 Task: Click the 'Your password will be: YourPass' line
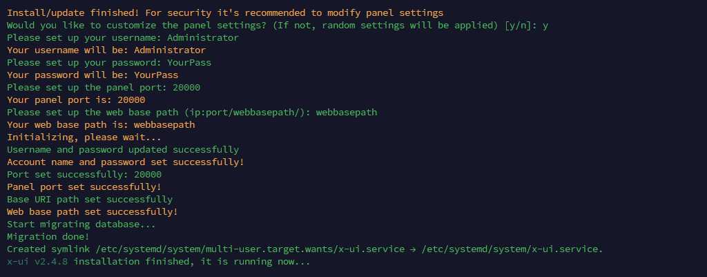93,75
